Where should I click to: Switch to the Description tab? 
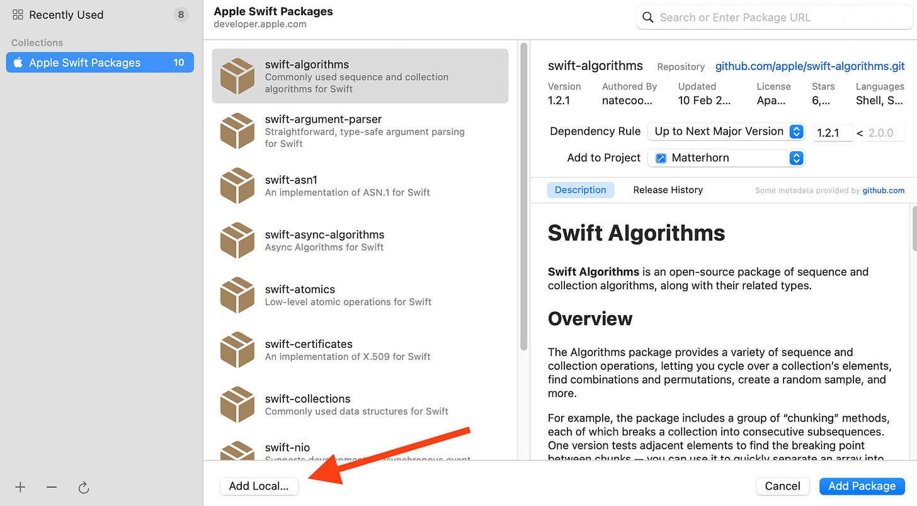click(x=580, y=190)
